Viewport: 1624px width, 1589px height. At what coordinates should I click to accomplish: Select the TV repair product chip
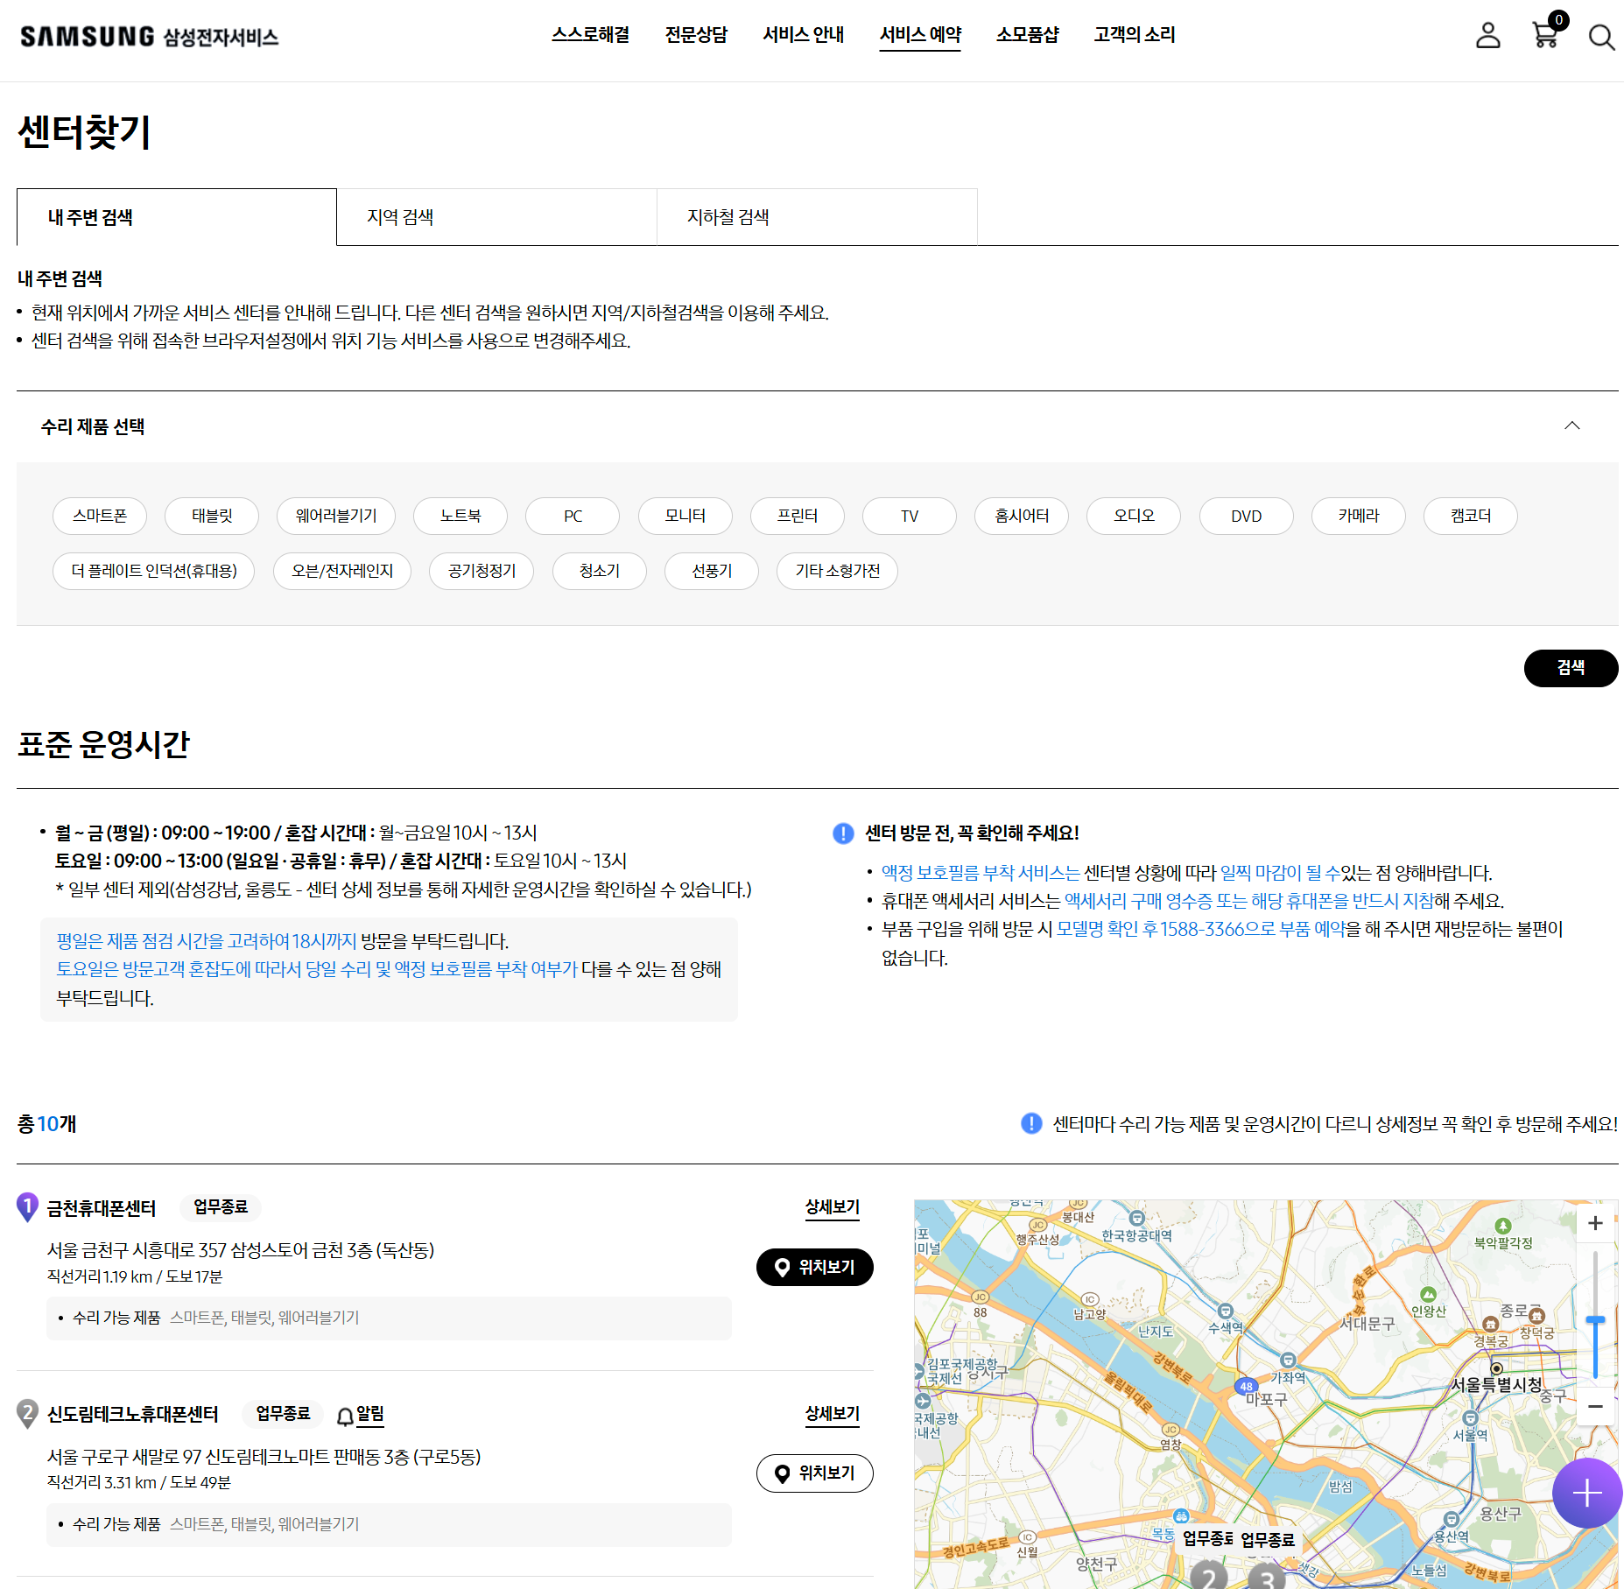click(910, 516)
